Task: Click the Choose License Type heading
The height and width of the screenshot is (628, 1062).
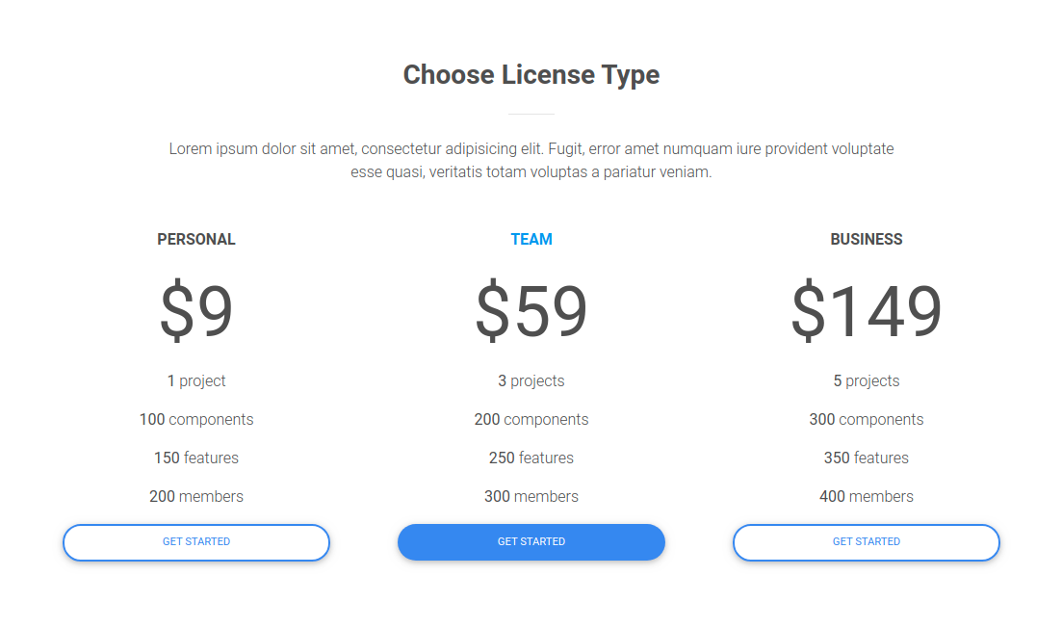Action: [531, 75]
